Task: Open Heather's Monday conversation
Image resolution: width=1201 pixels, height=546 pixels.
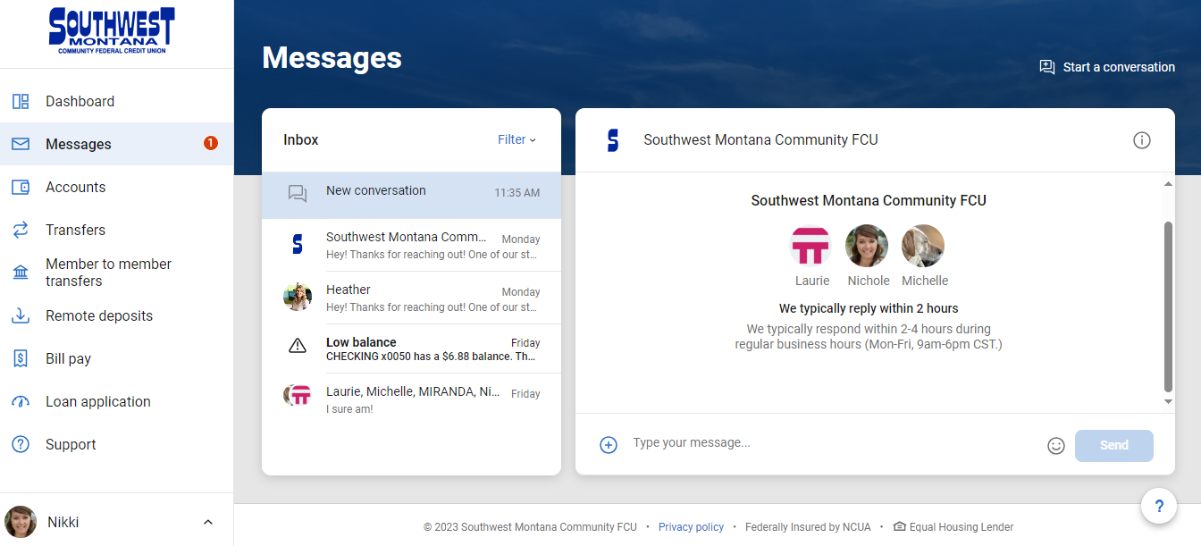Action: tap(411, 298)
